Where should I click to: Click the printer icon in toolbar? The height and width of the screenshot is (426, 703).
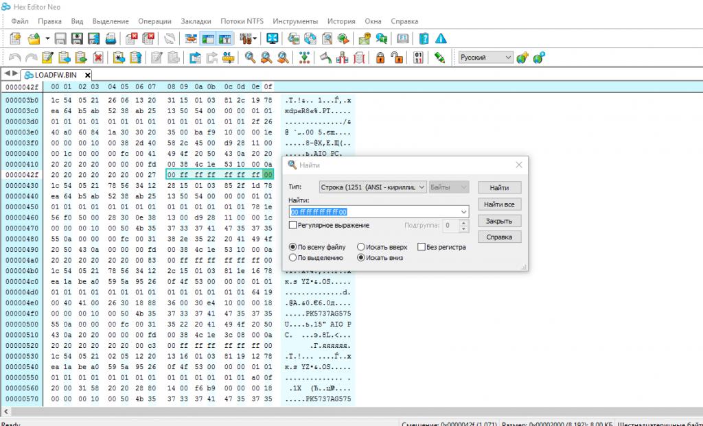click(111, 38)
